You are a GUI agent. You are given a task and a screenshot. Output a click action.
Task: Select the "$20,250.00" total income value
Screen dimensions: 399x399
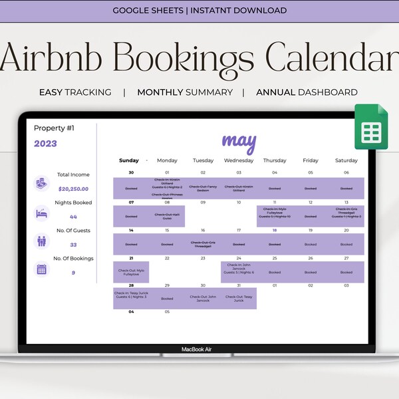(x=73, y=189)
